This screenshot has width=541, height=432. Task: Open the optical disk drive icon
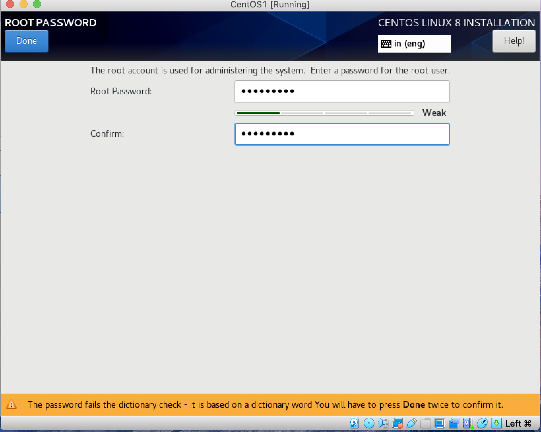tap(369, 423)
